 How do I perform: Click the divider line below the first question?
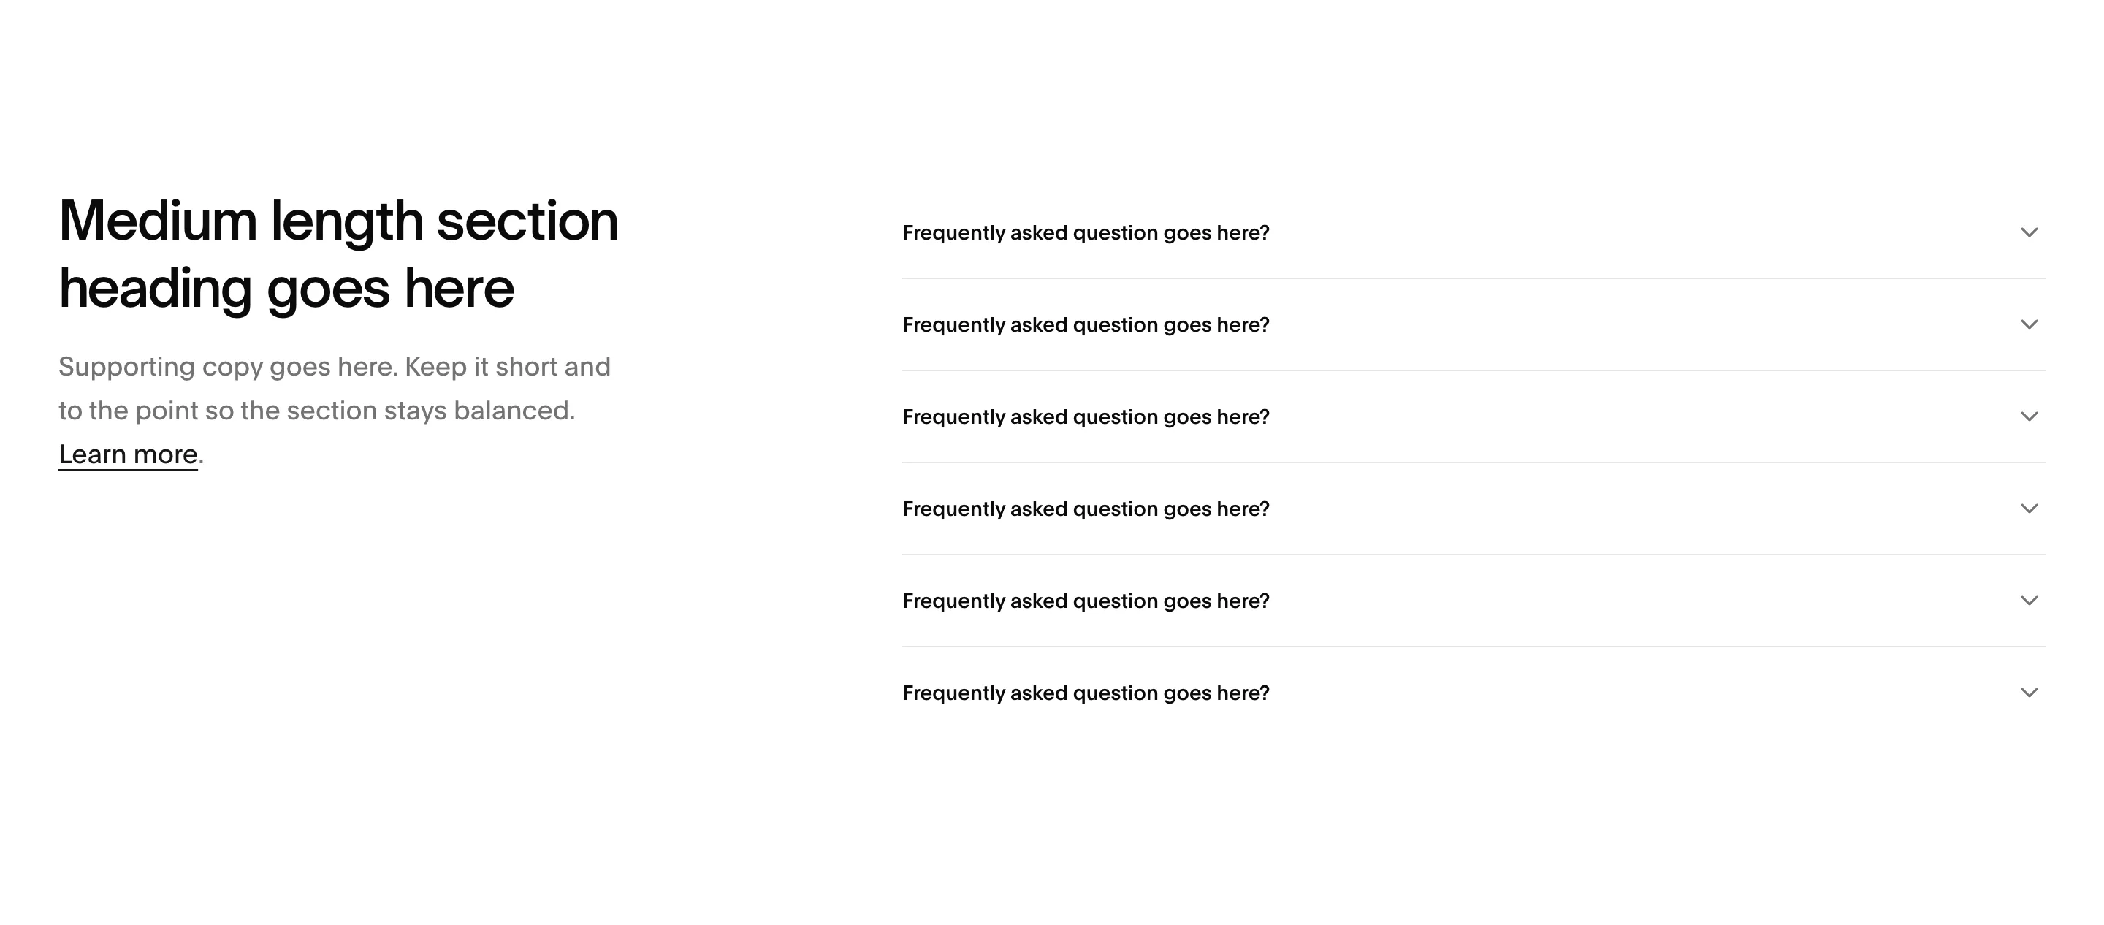(x=1474, y=278)
